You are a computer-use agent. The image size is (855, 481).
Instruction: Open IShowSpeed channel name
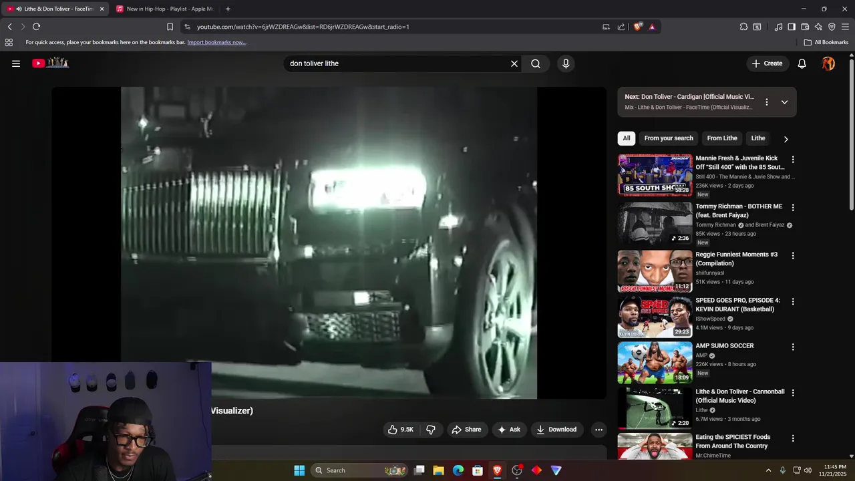click(x=711, y=319)
